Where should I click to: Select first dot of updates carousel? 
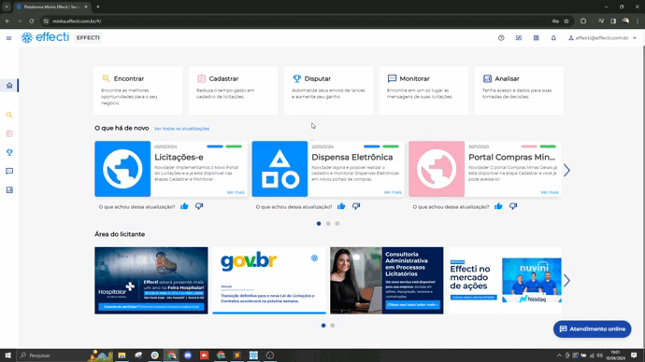coord(319,224)
